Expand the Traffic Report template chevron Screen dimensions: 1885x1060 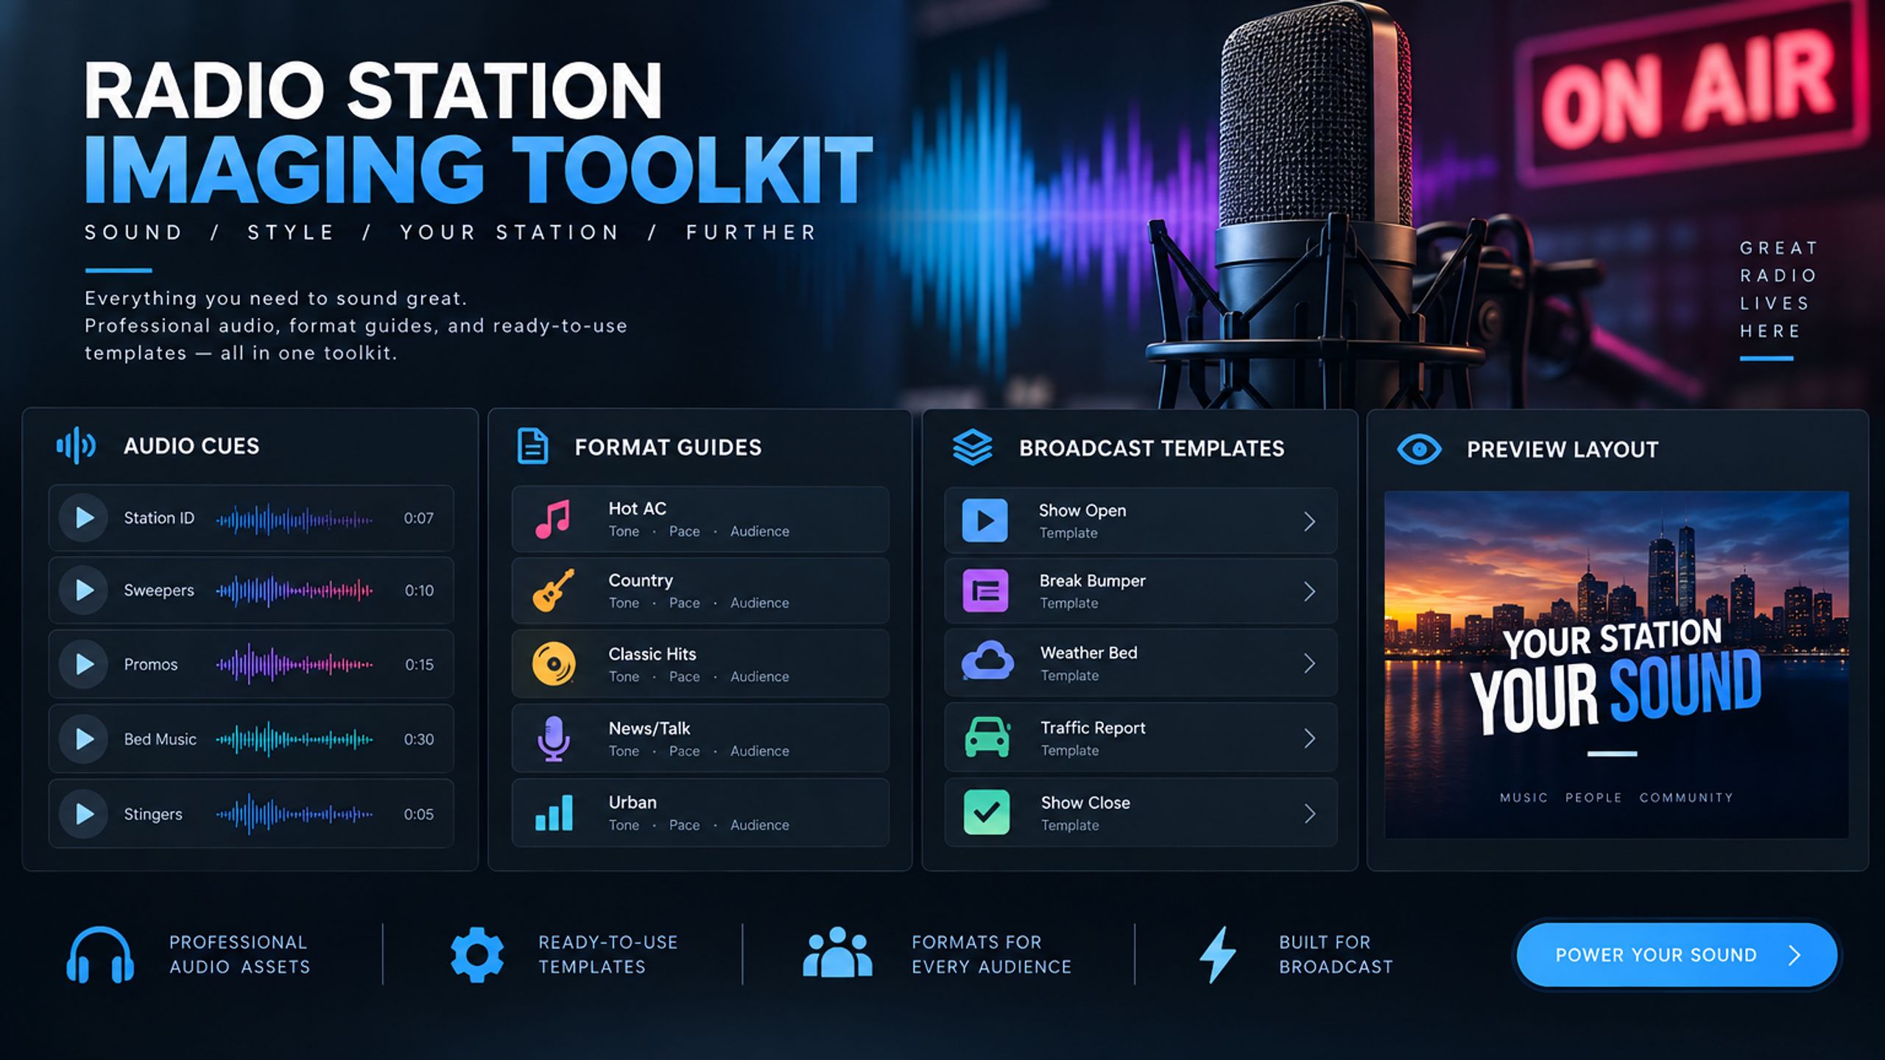[x=1309, y=738]
